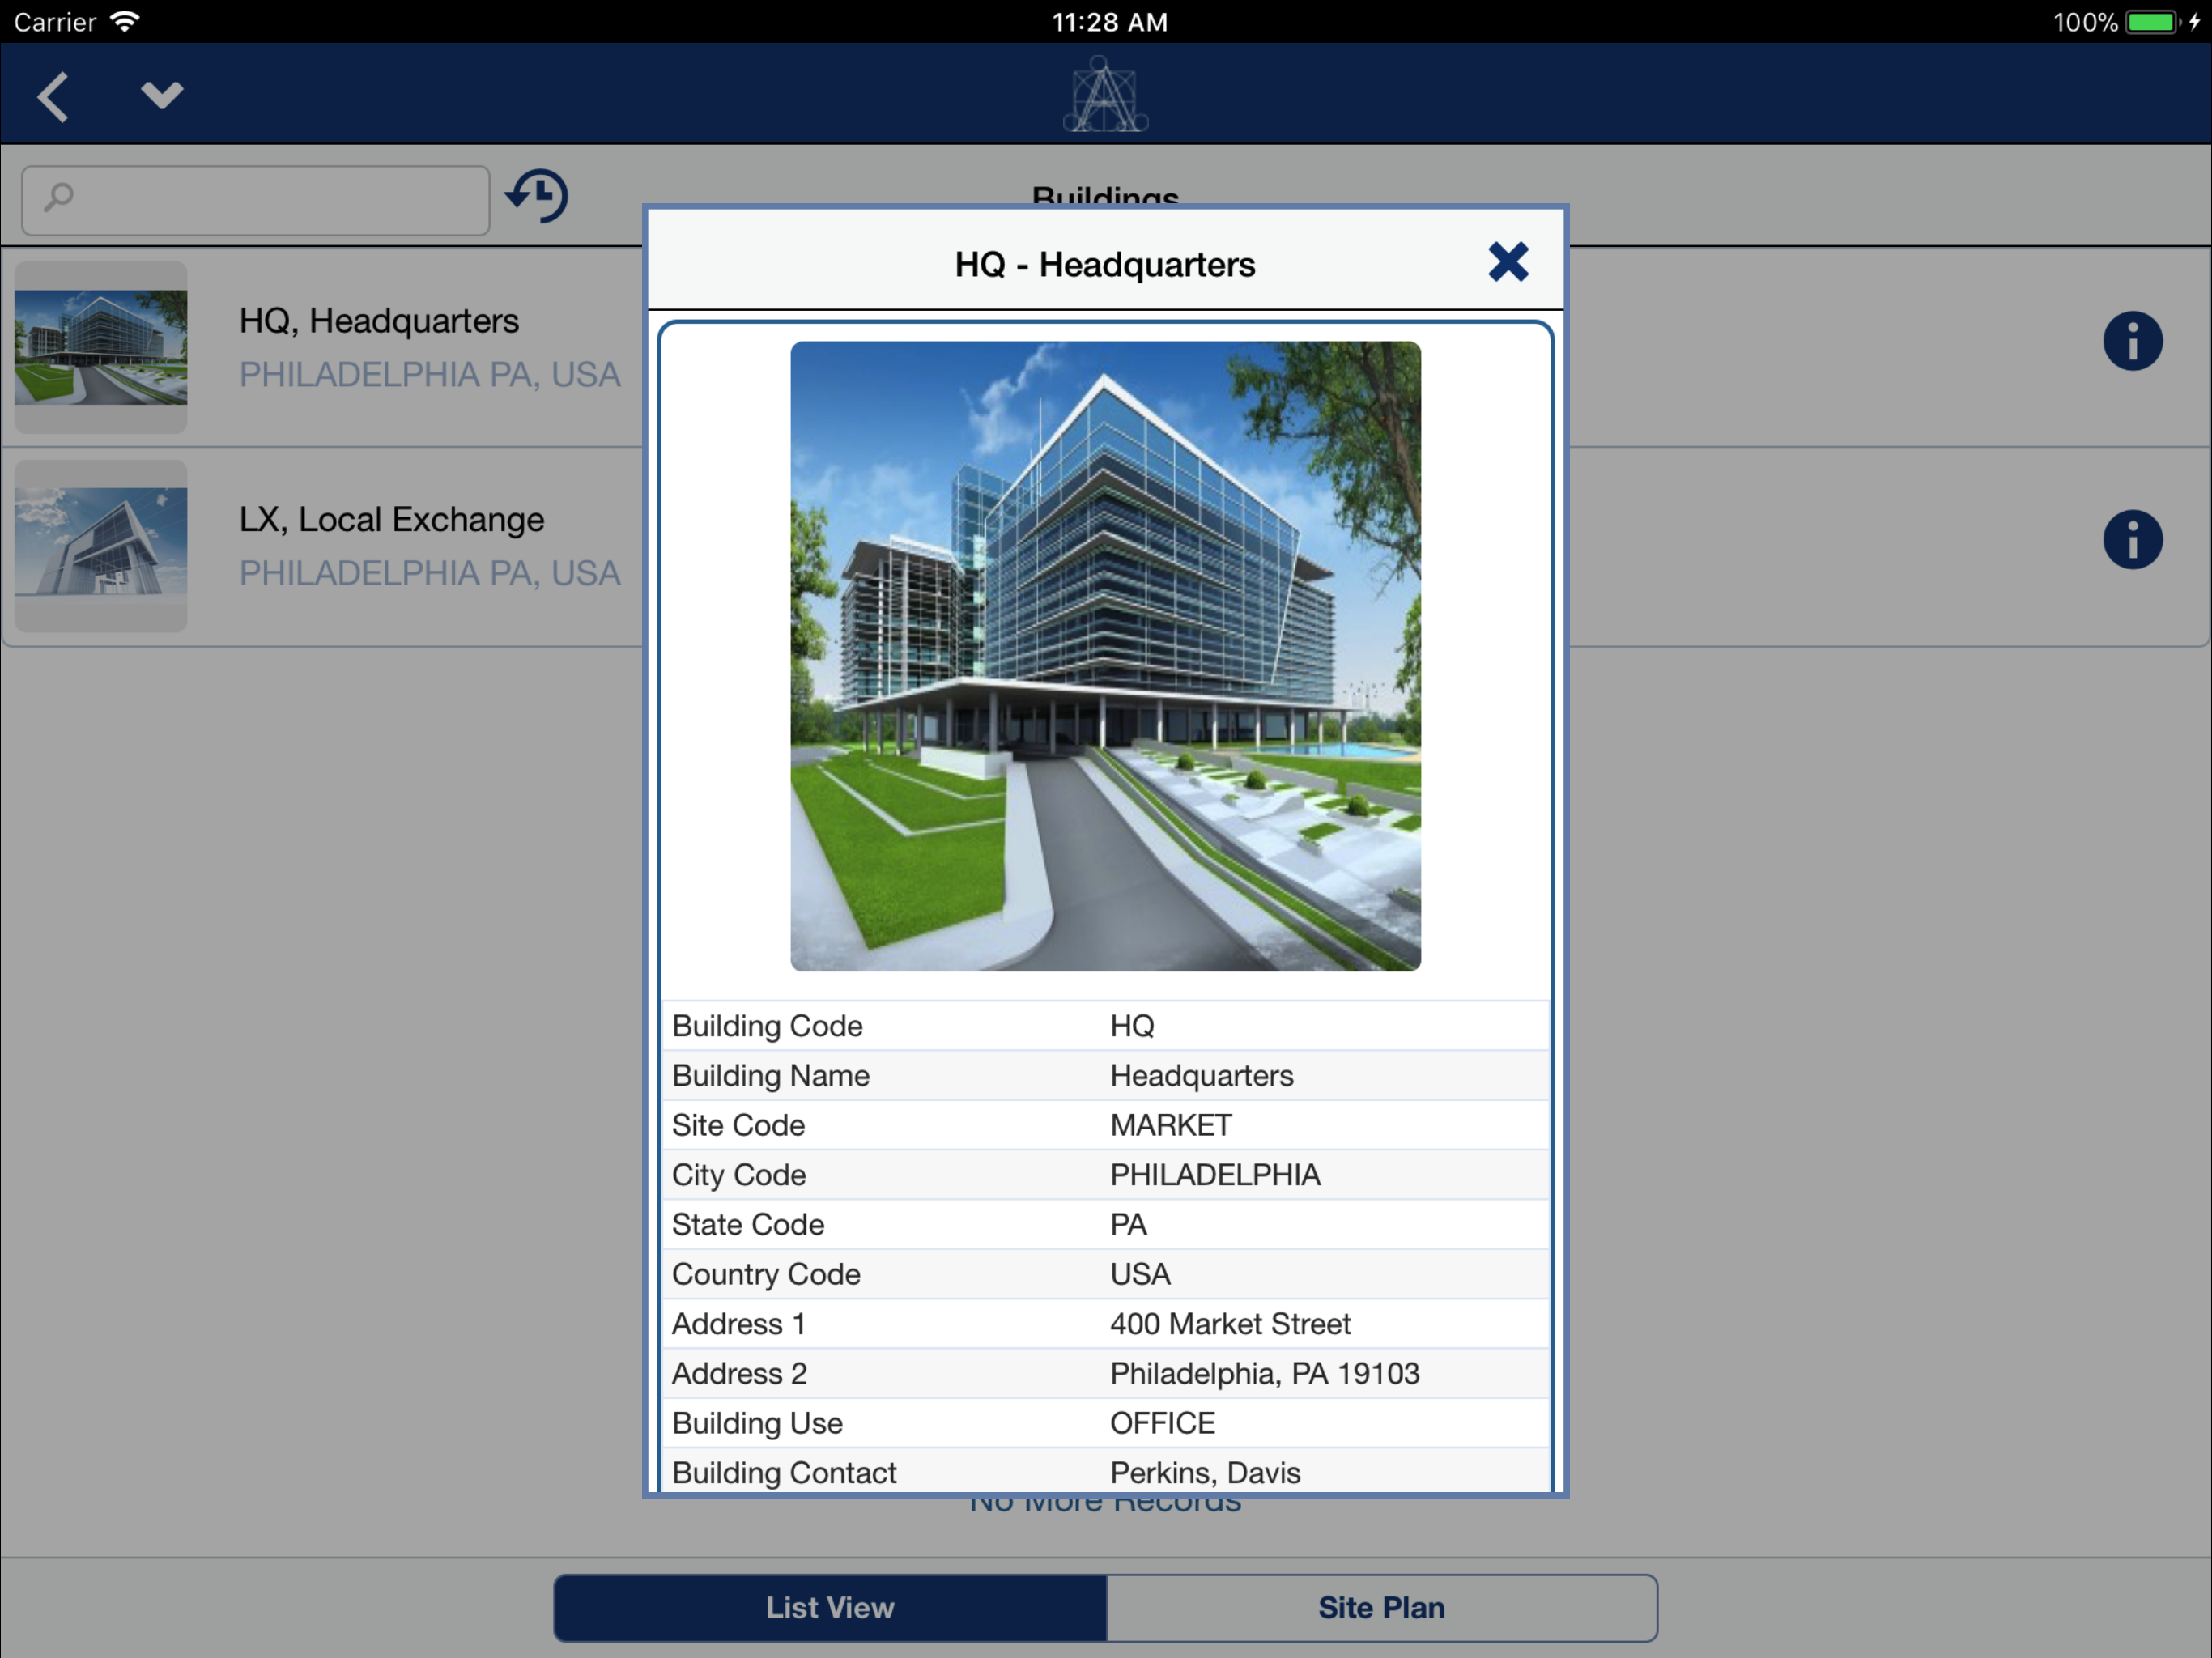Switch to List View tab

click(x=830, y=1607)
